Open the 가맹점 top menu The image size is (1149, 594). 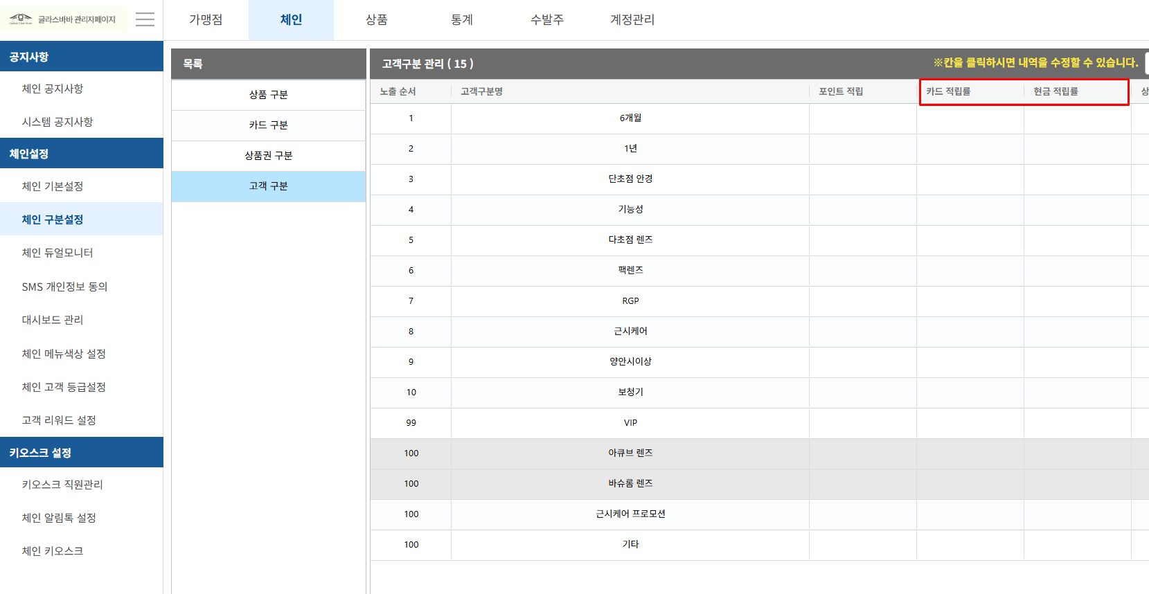coord(206,20)
